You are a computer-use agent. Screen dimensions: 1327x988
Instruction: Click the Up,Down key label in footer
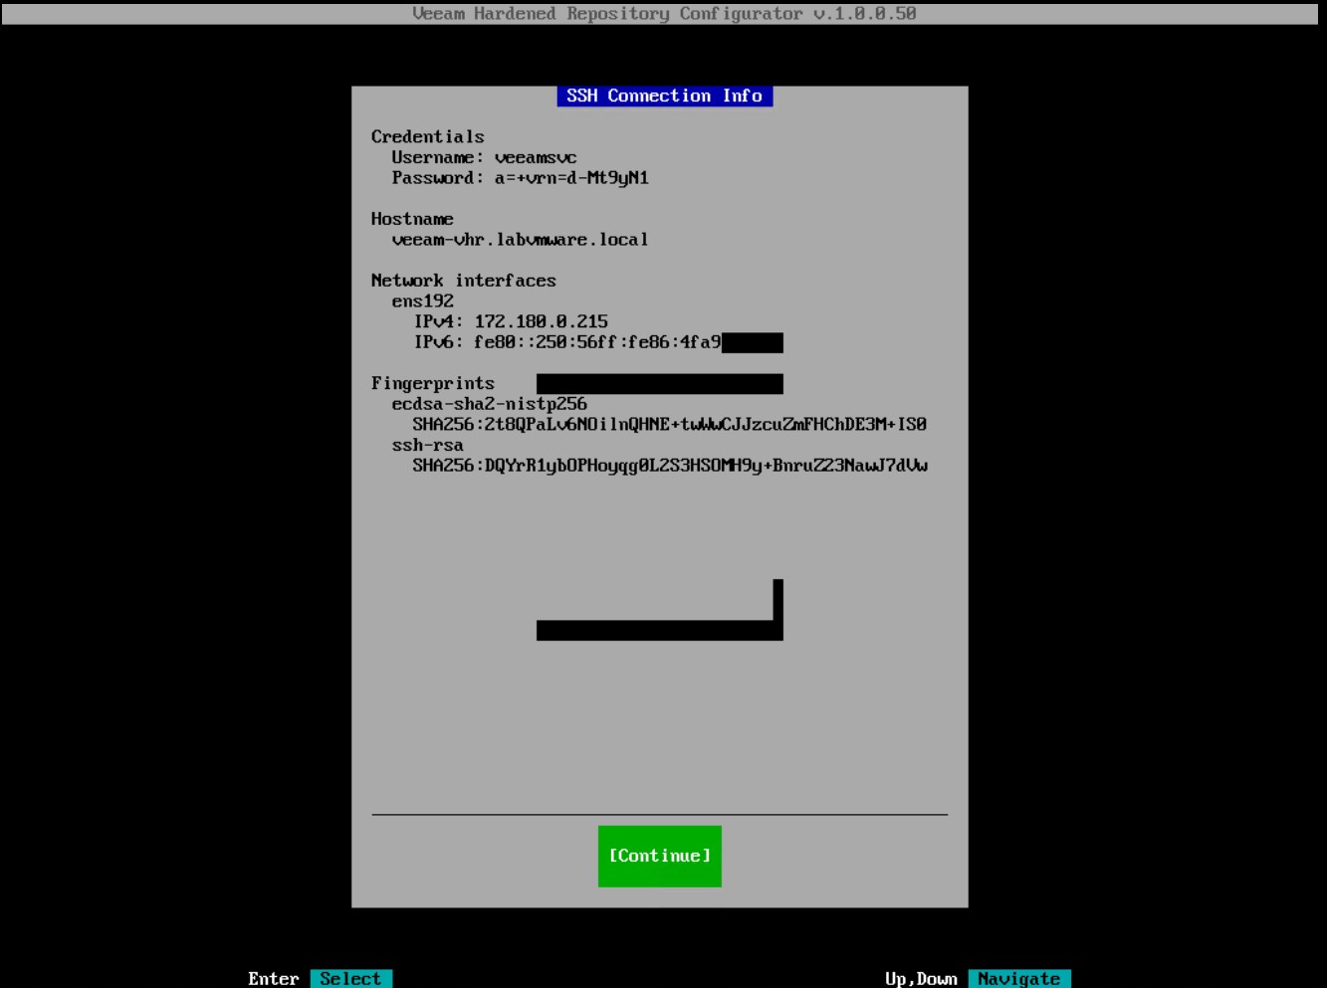coord(921,978)
